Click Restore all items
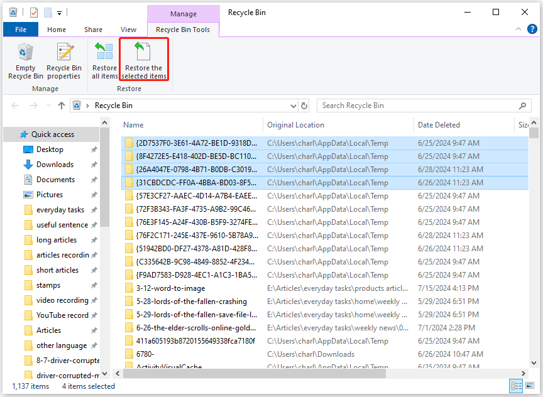Screen dimensions: 543x397 coord(104,61)
